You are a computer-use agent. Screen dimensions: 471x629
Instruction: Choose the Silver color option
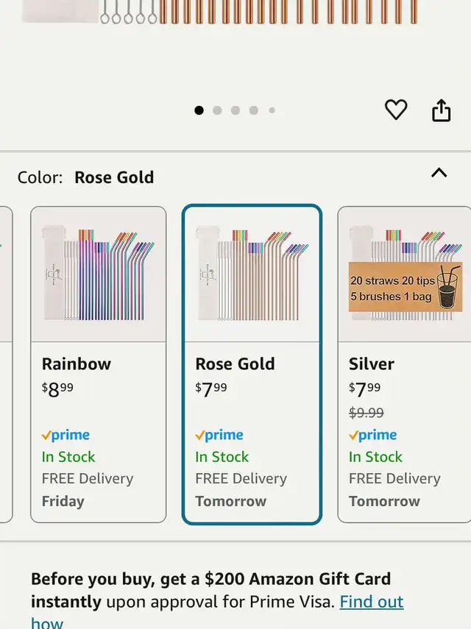click(x=403, y=364)
